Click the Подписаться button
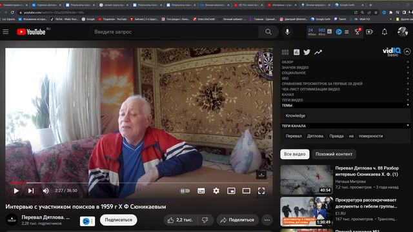This screenshot has height=232, width=413. click(x=119, y=220)
